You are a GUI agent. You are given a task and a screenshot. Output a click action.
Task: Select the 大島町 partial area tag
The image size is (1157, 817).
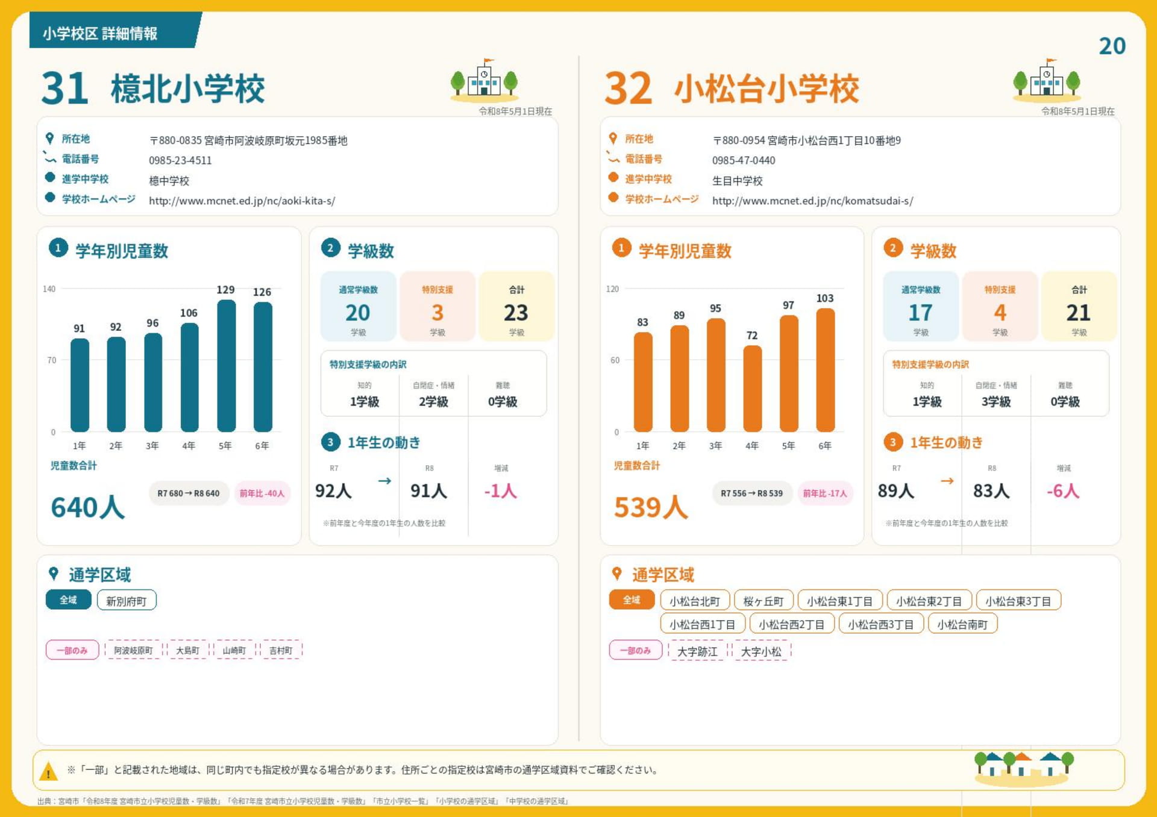(187, 650)
